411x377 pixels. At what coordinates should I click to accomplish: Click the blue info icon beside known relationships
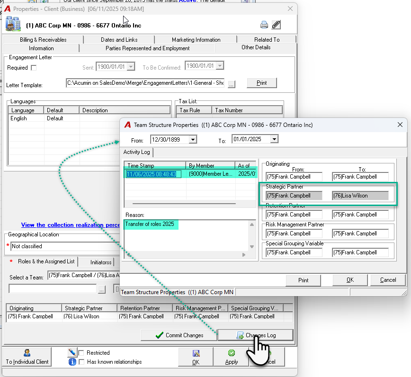click(72, 362)
